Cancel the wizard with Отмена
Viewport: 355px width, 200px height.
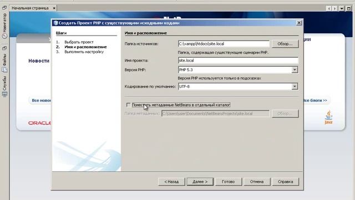click(257, 182)
